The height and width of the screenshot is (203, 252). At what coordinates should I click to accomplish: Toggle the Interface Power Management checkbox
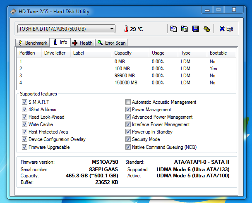pyautogui.click(x=128, y=124)
